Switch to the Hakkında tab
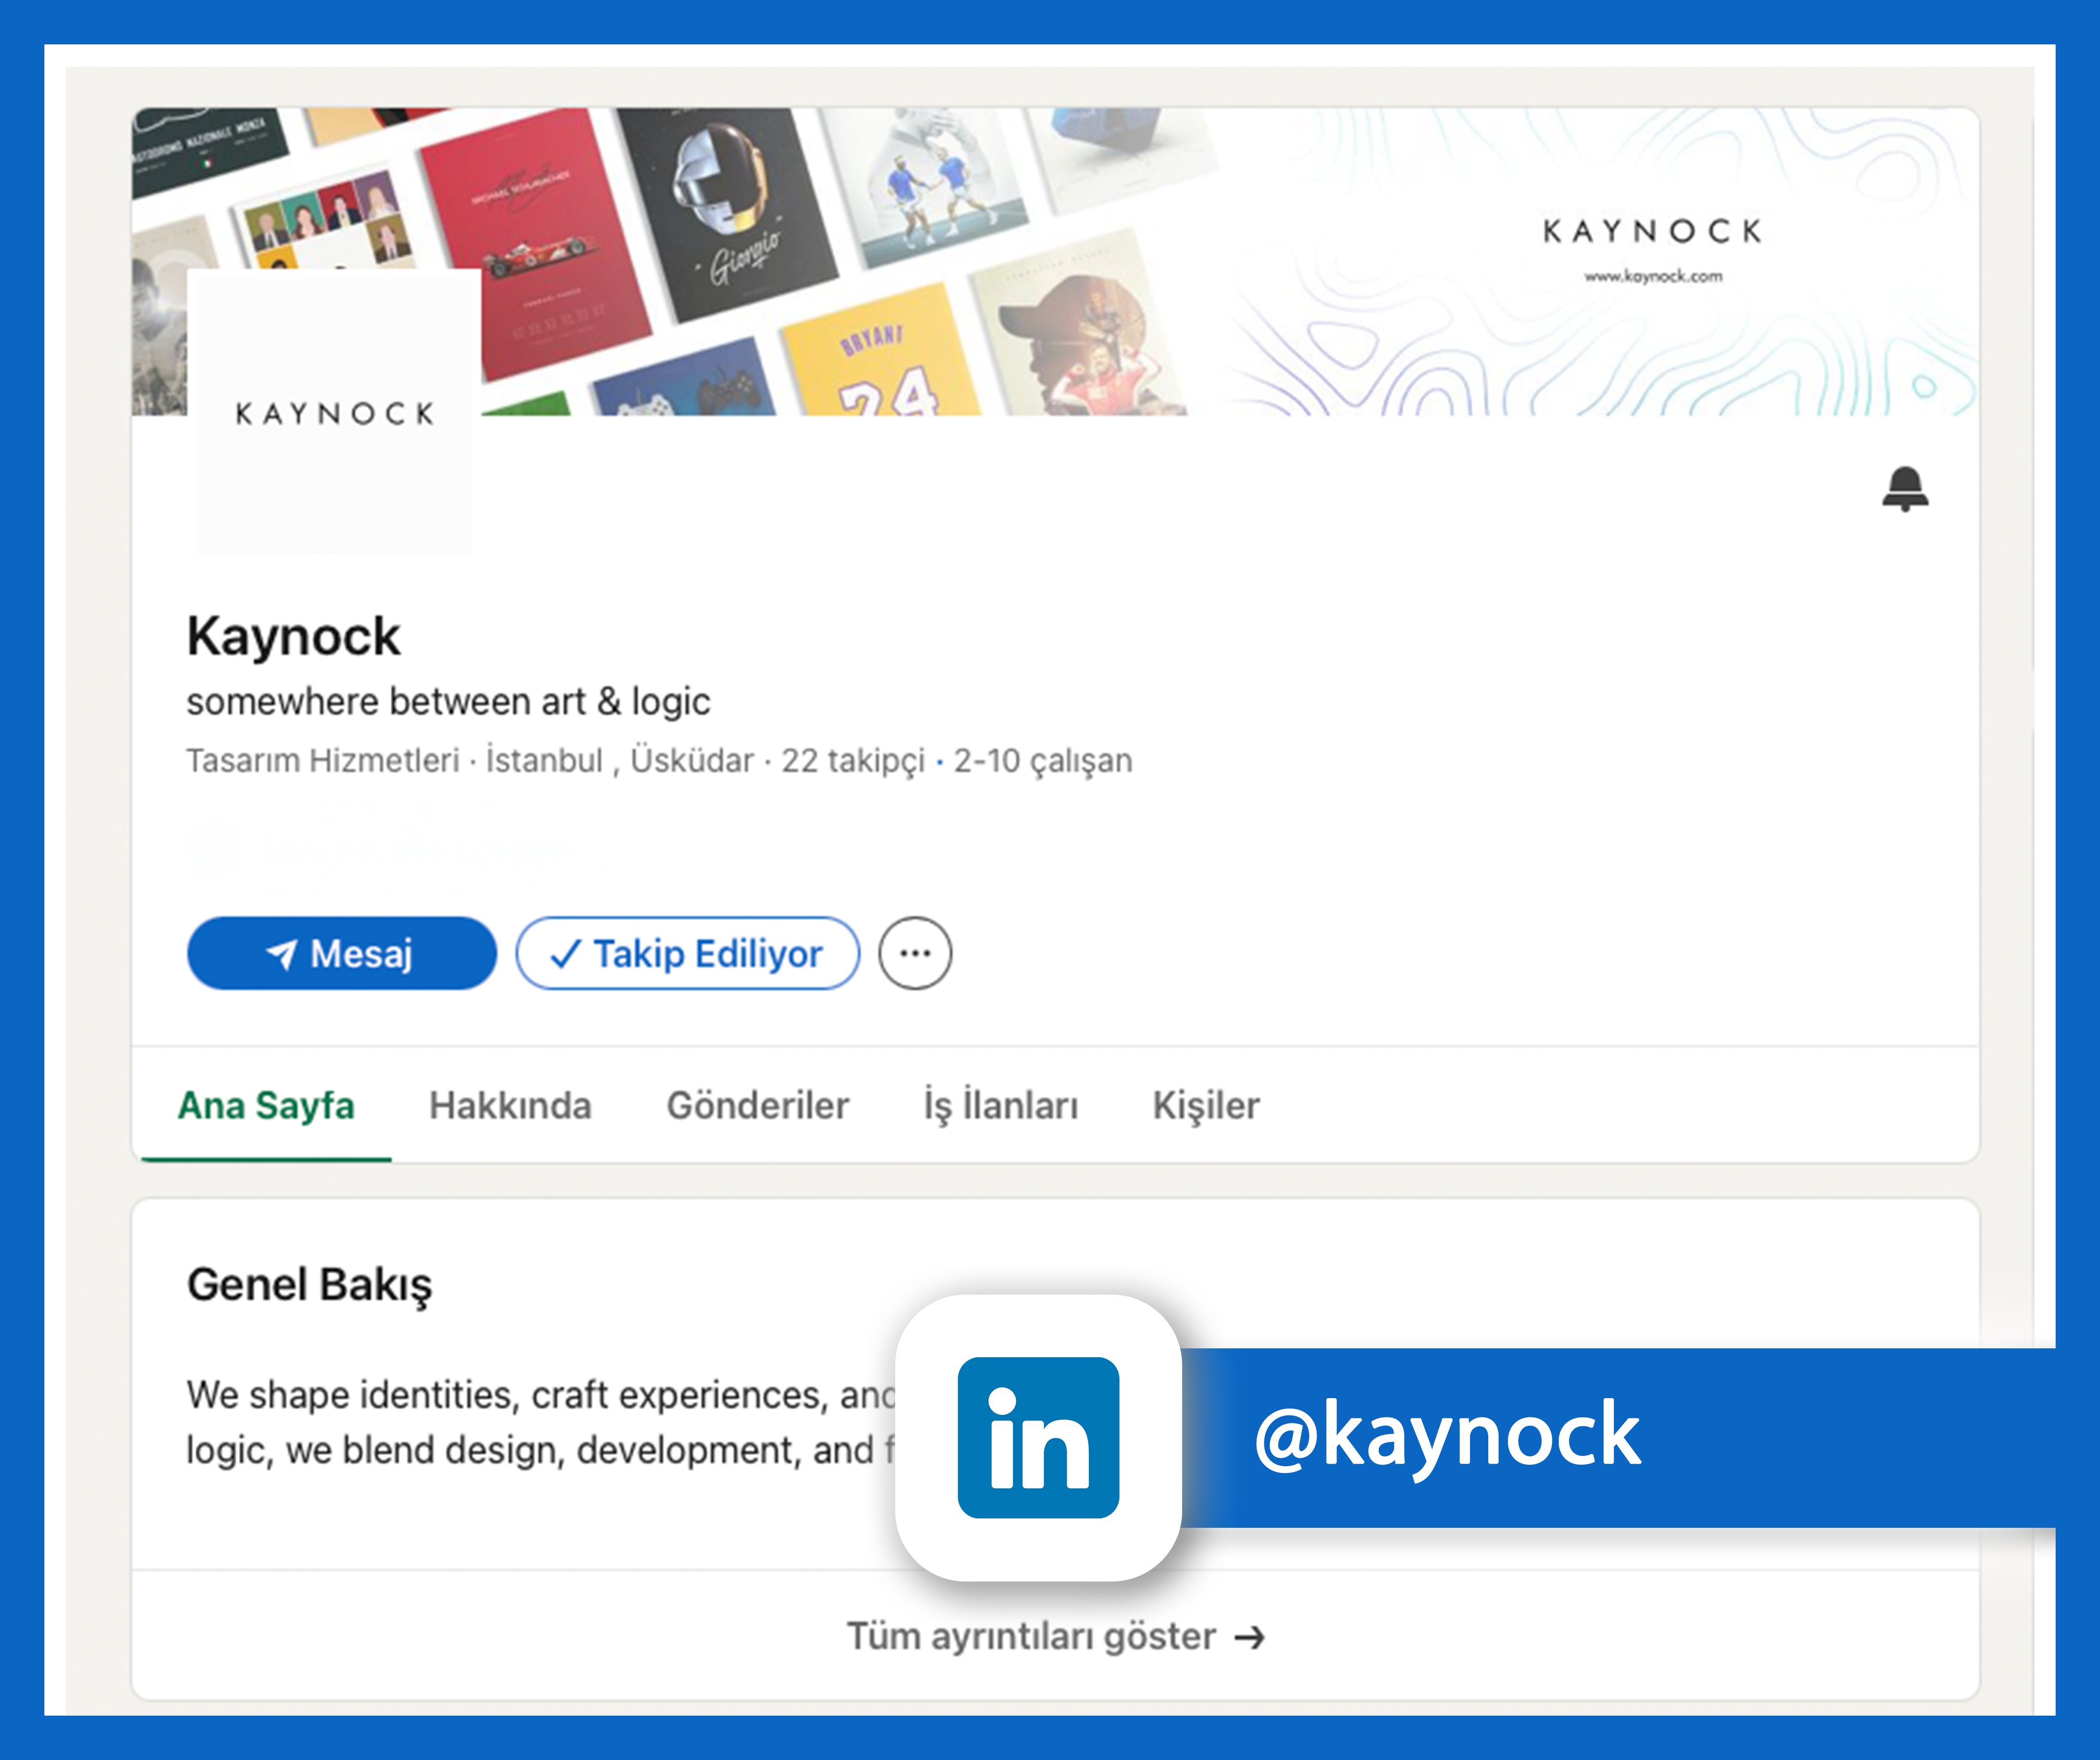Image resolution: width=2100 pixels, height=1760 pixels. coord(510,1105)
